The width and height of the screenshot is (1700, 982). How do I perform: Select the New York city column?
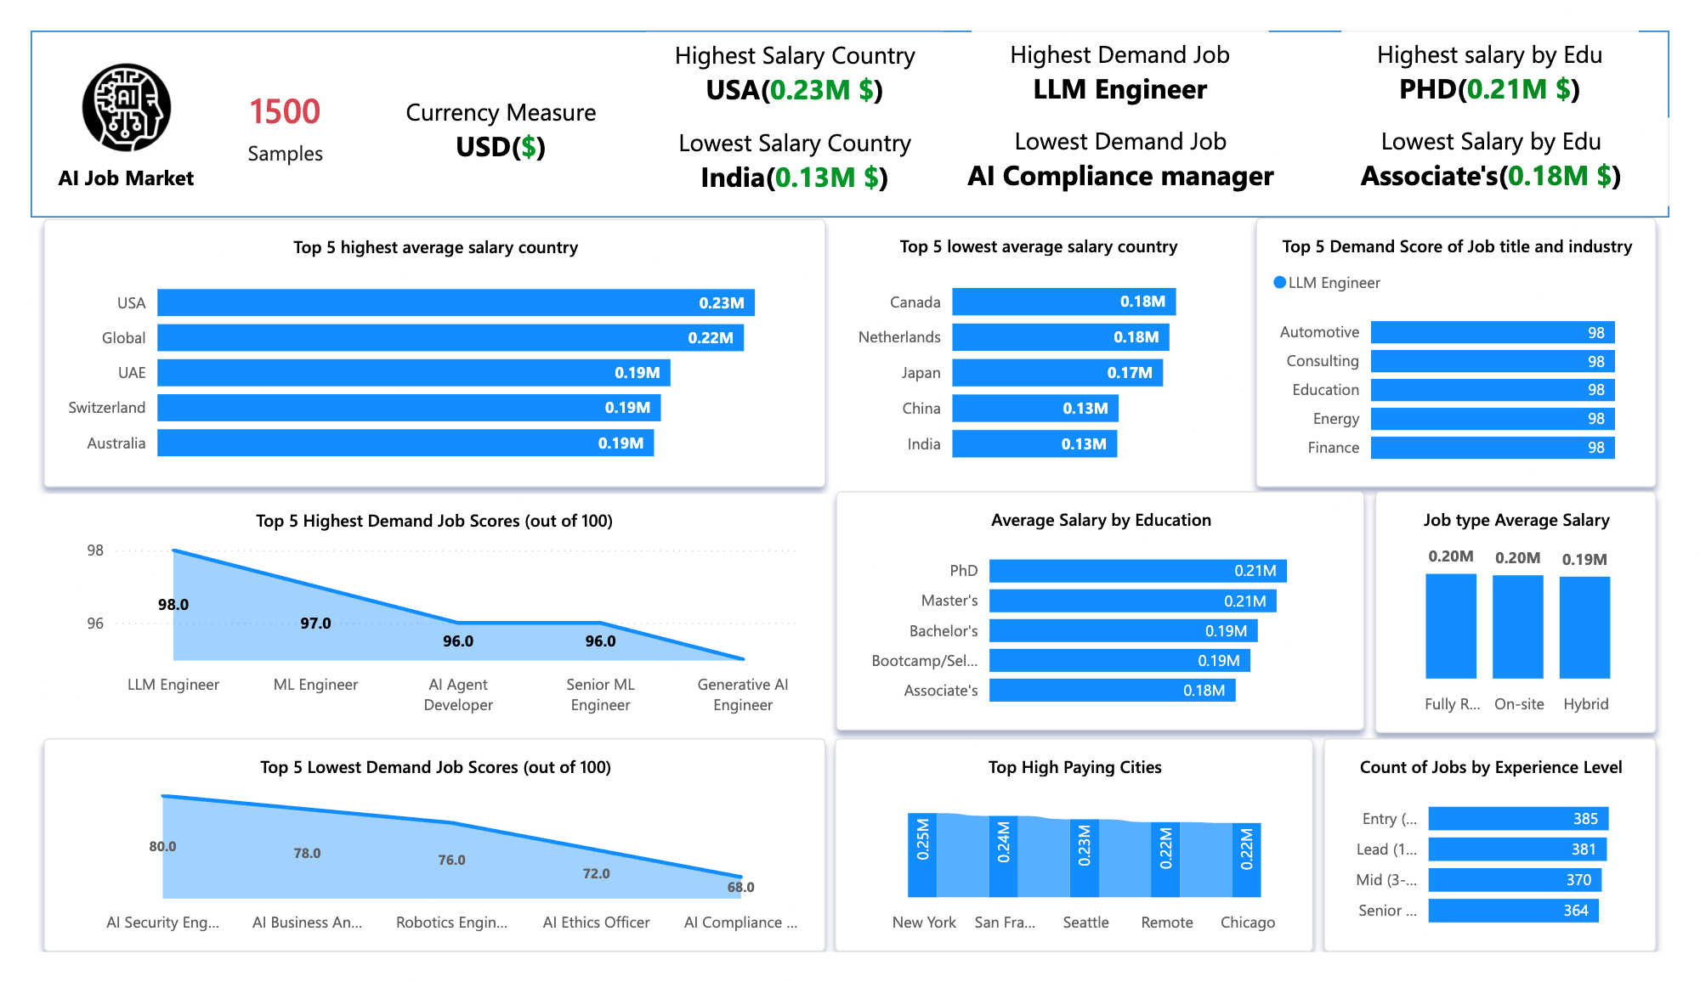[922, 856]
